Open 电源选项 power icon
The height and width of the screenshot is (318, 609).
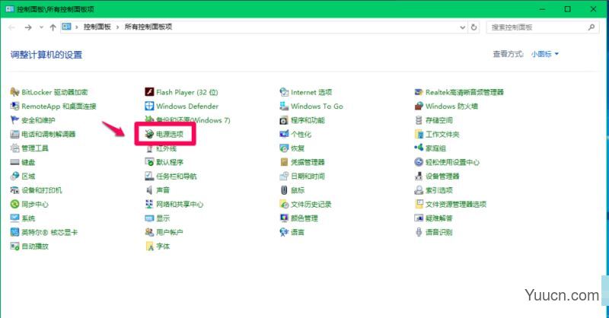[x=149, y=134]
